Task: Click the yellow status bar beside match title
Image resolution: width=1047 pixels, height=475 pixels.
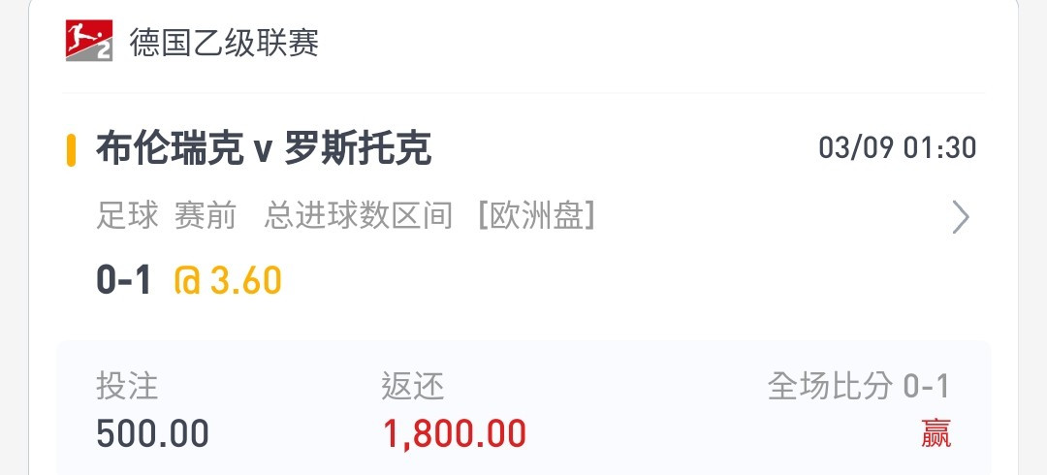Action: (x=71, y=149)
